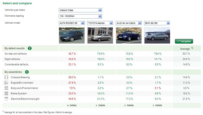The image size is (203, 115).
Task: Open Details link under BMW 3er column
Action: (x=157, y=105)
